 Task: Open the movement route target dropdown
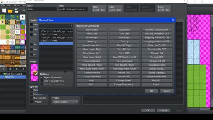pos(56,26)
